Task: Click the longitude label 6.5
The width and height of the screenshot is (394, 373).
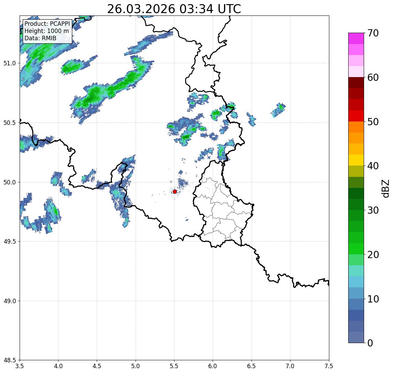Action: pos(252,366)
